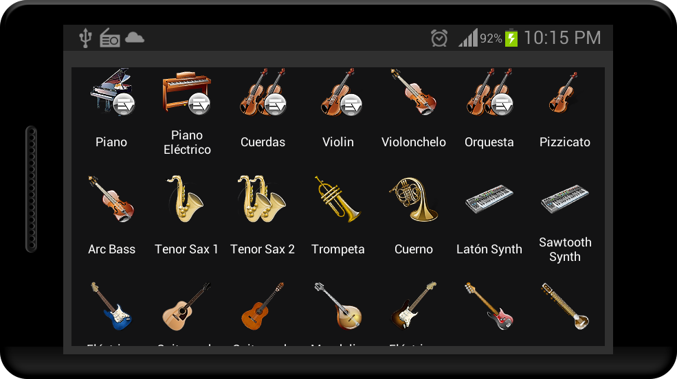Select the Arc Bass instrument icon
677x379 pixels.
click(111, 198)
